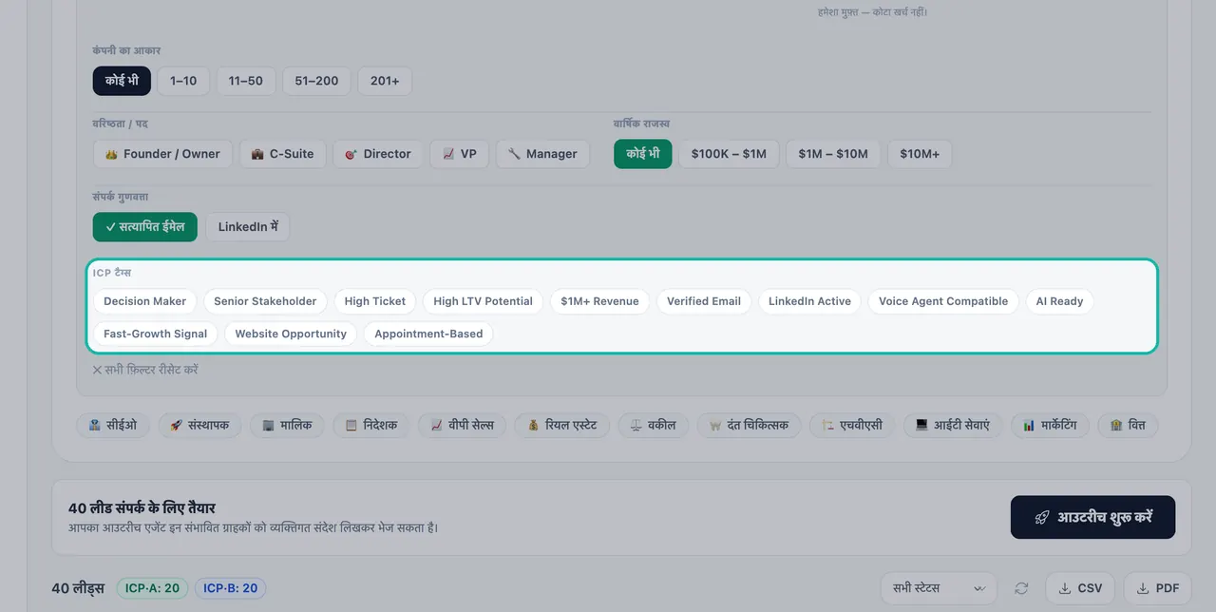
Task: Select the Senior Stakeholder tag
Action: [x=265, y=301]
